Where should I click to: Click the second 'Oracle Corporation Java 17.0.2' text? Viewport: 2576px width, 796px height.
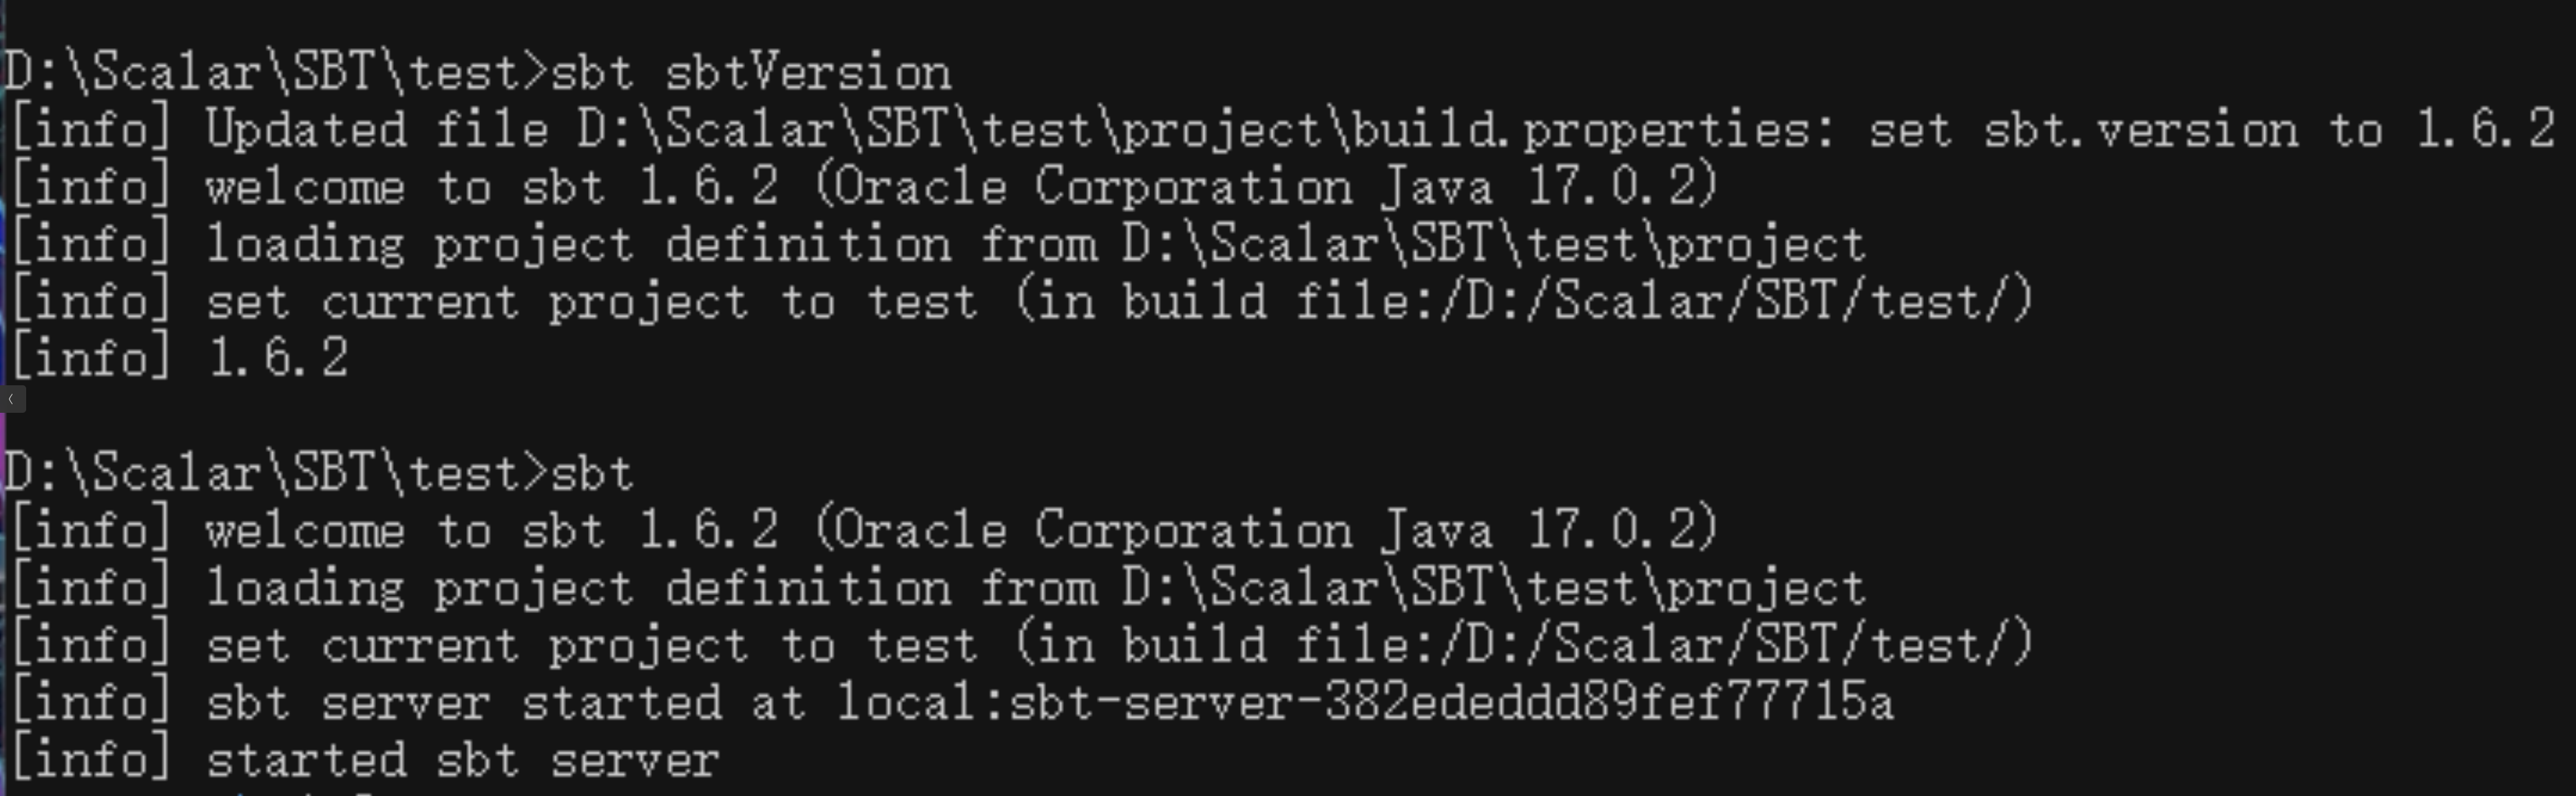[x=1265, y=530]
